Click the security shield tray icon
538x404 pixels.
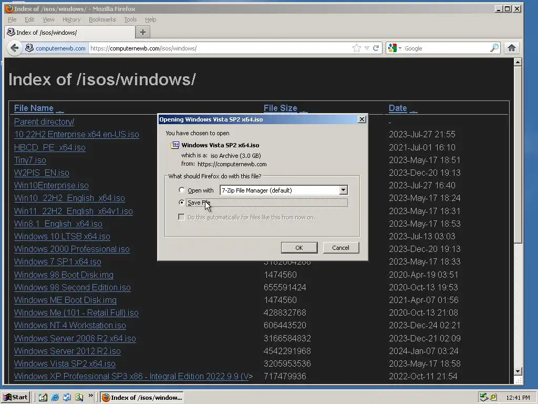(493, 398)
